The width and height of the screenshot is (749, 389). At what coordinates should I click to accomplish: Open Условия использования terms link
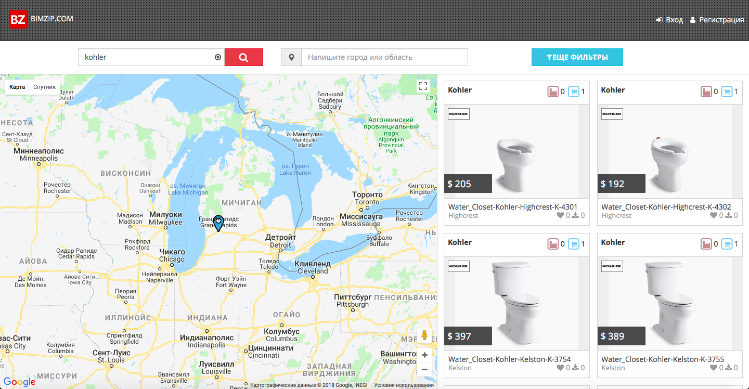coord(404,385)
